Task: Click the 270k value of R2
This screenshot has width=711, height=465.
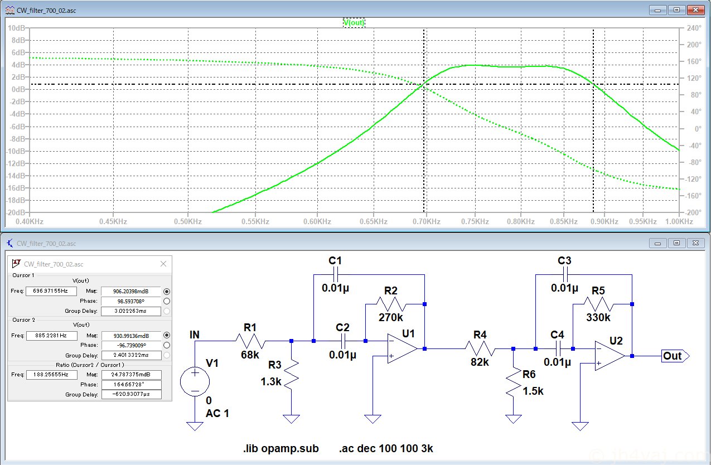Action: click(392, 317)
